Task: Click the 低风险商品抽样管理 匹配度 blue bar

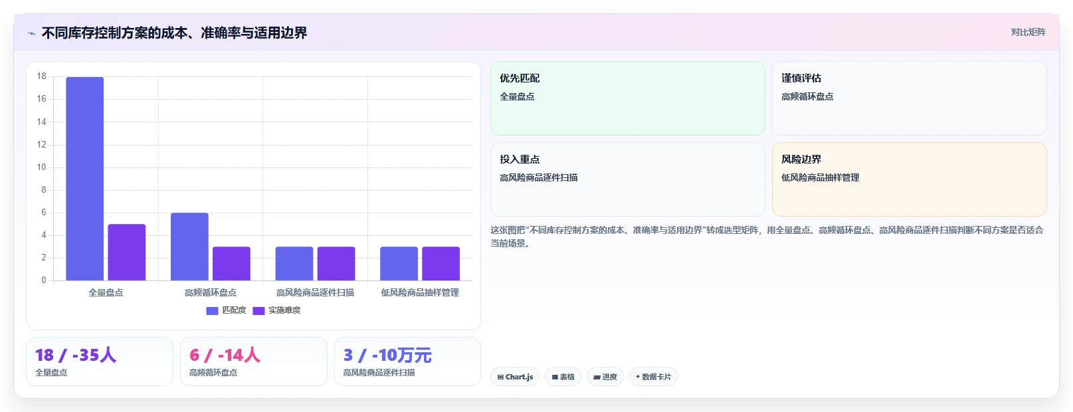Action: pos(399,264)
